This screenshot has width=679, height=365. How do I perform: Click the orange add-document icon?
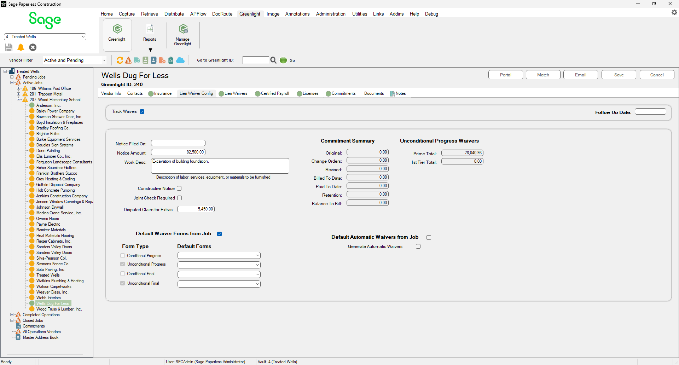coord(162,60)
